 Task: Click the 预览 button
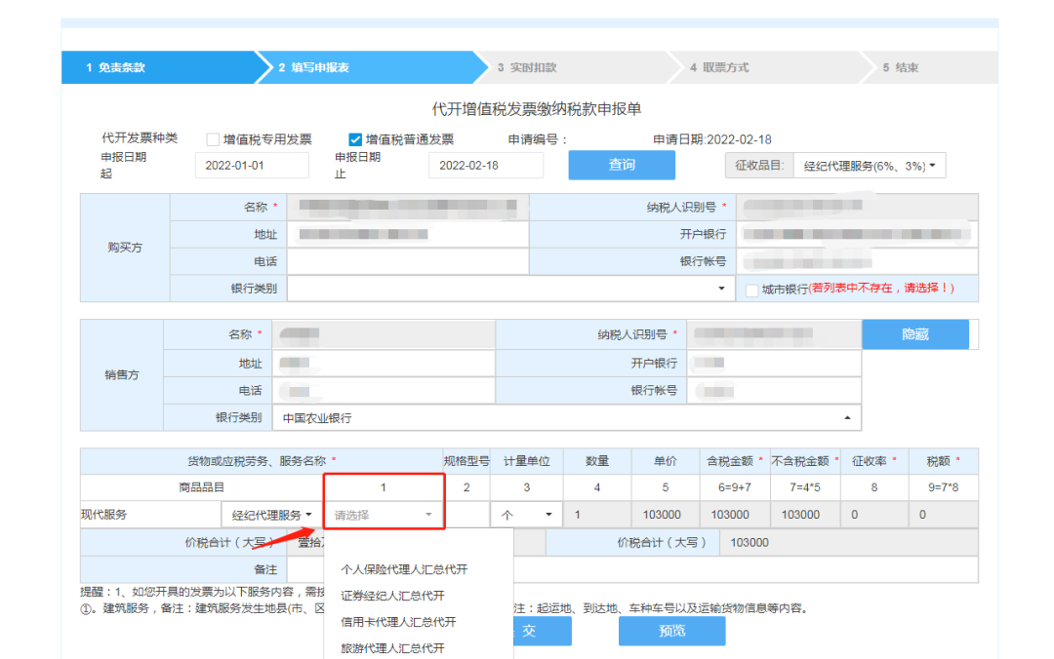pos(671,631)
